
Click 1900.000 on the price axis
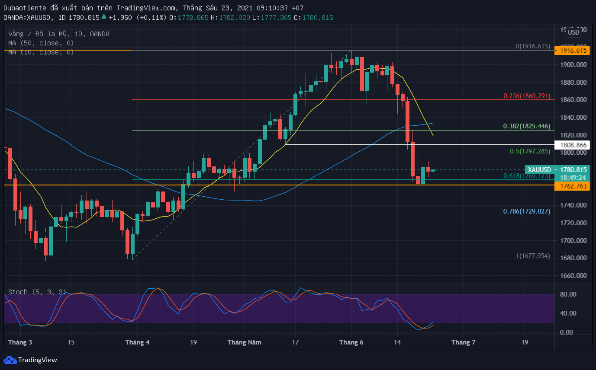pyautogui.click(x=573, y=65)
